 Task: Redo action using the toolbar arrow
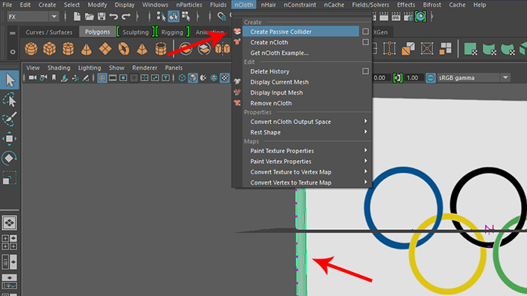tap(126, 17)
